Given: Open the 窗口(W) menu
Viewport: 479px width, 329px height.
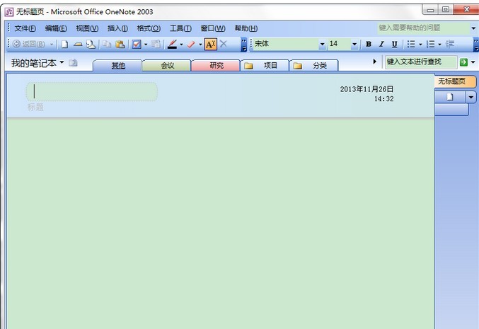Looking at the screenshot, I should coord(213,28).
